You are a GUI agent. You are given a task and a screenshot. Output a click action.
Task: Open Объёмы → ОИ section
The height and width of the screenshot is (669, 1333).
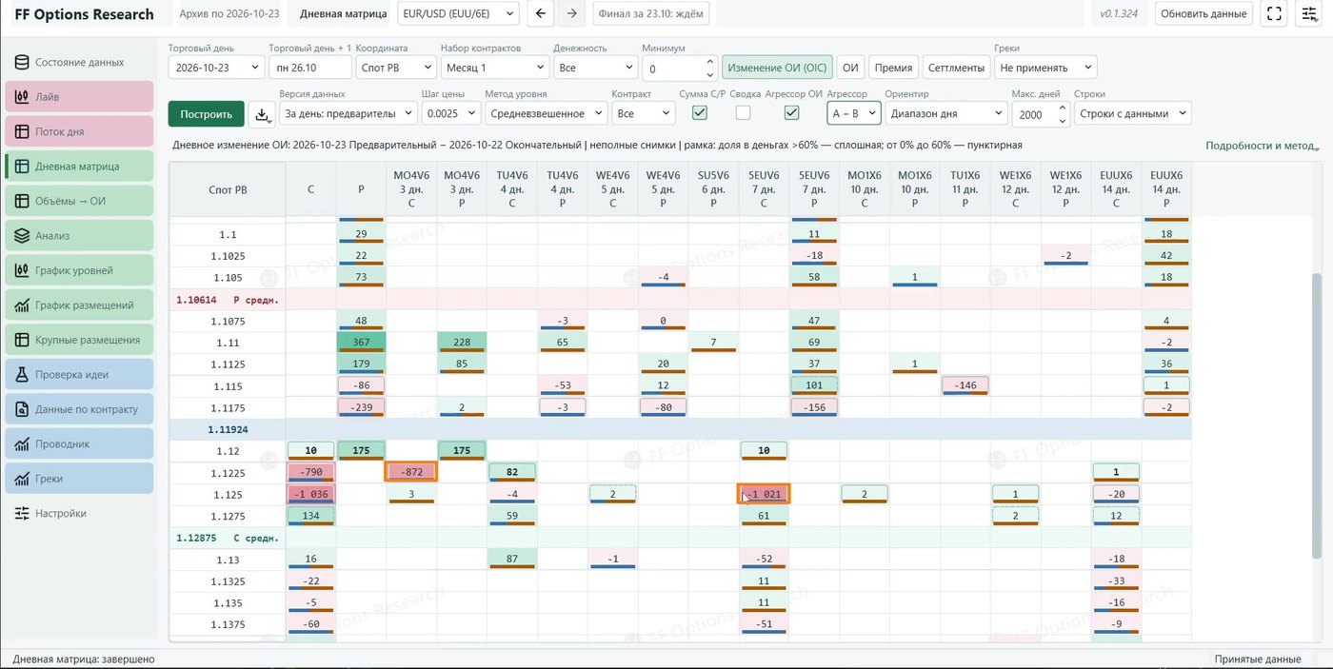79,201
